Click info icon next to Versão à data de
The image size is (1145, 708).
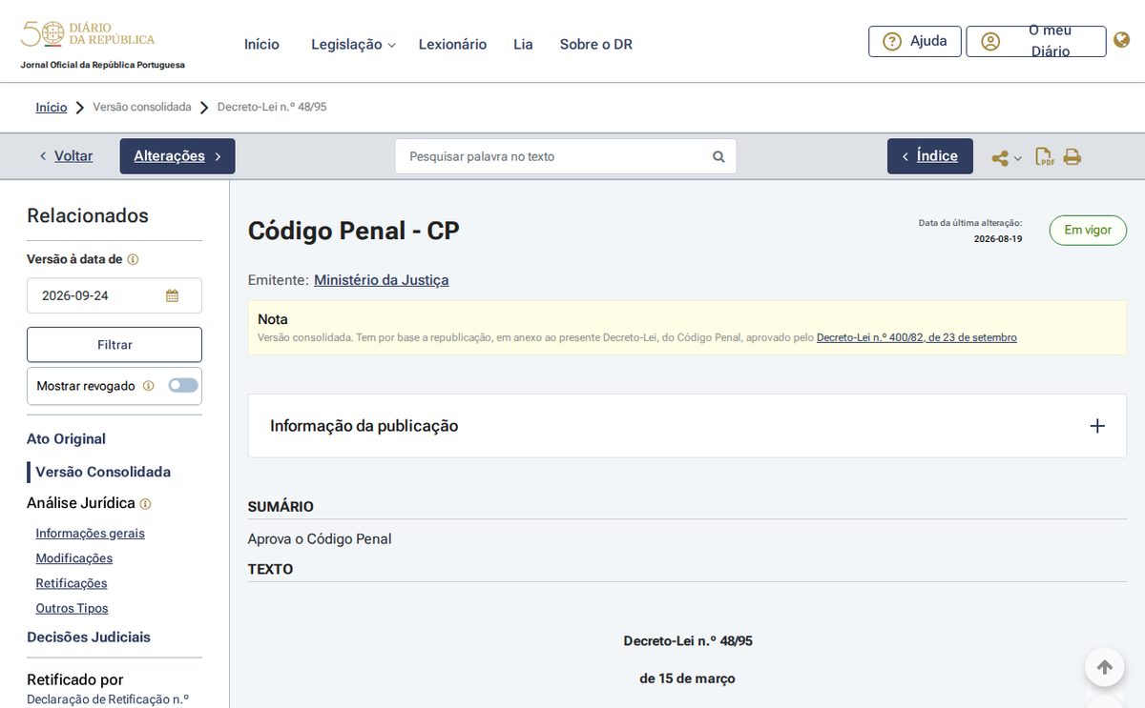pos(133,259)
